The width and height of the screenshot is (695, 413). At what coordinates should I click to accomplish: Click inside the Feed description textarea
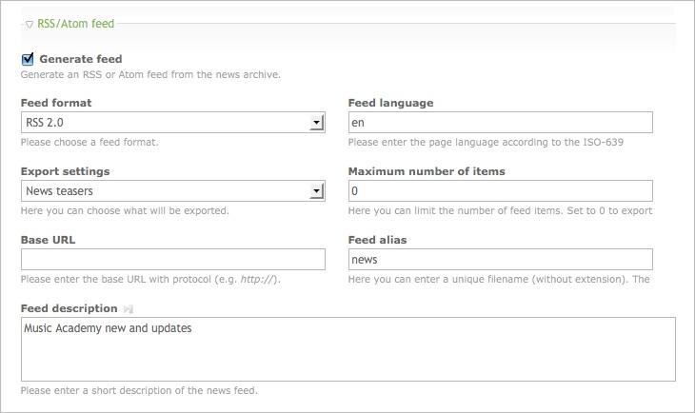click(348, 349)
